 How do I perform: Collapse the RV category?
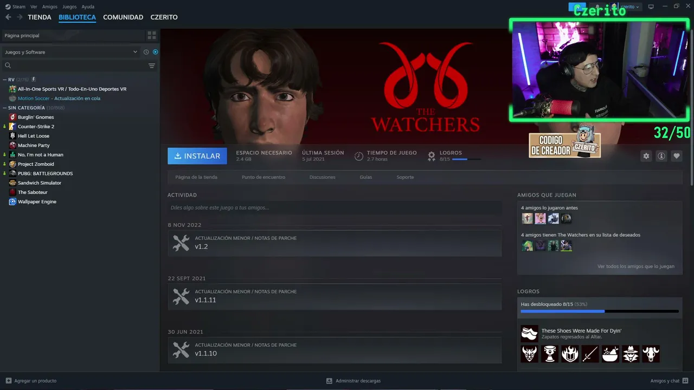[5, 80]
